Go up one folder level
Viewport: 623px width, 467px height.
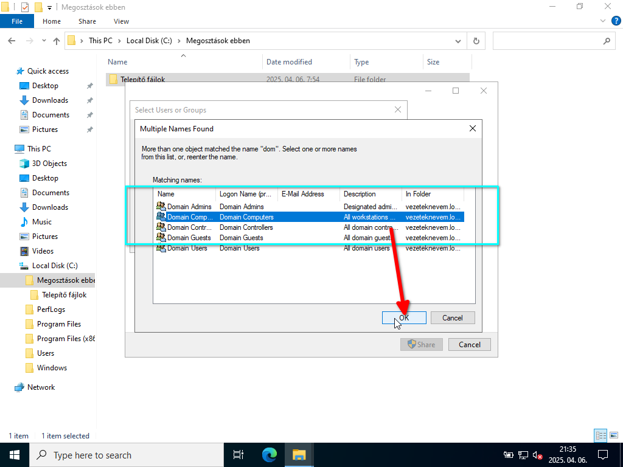tap(57, 41)
